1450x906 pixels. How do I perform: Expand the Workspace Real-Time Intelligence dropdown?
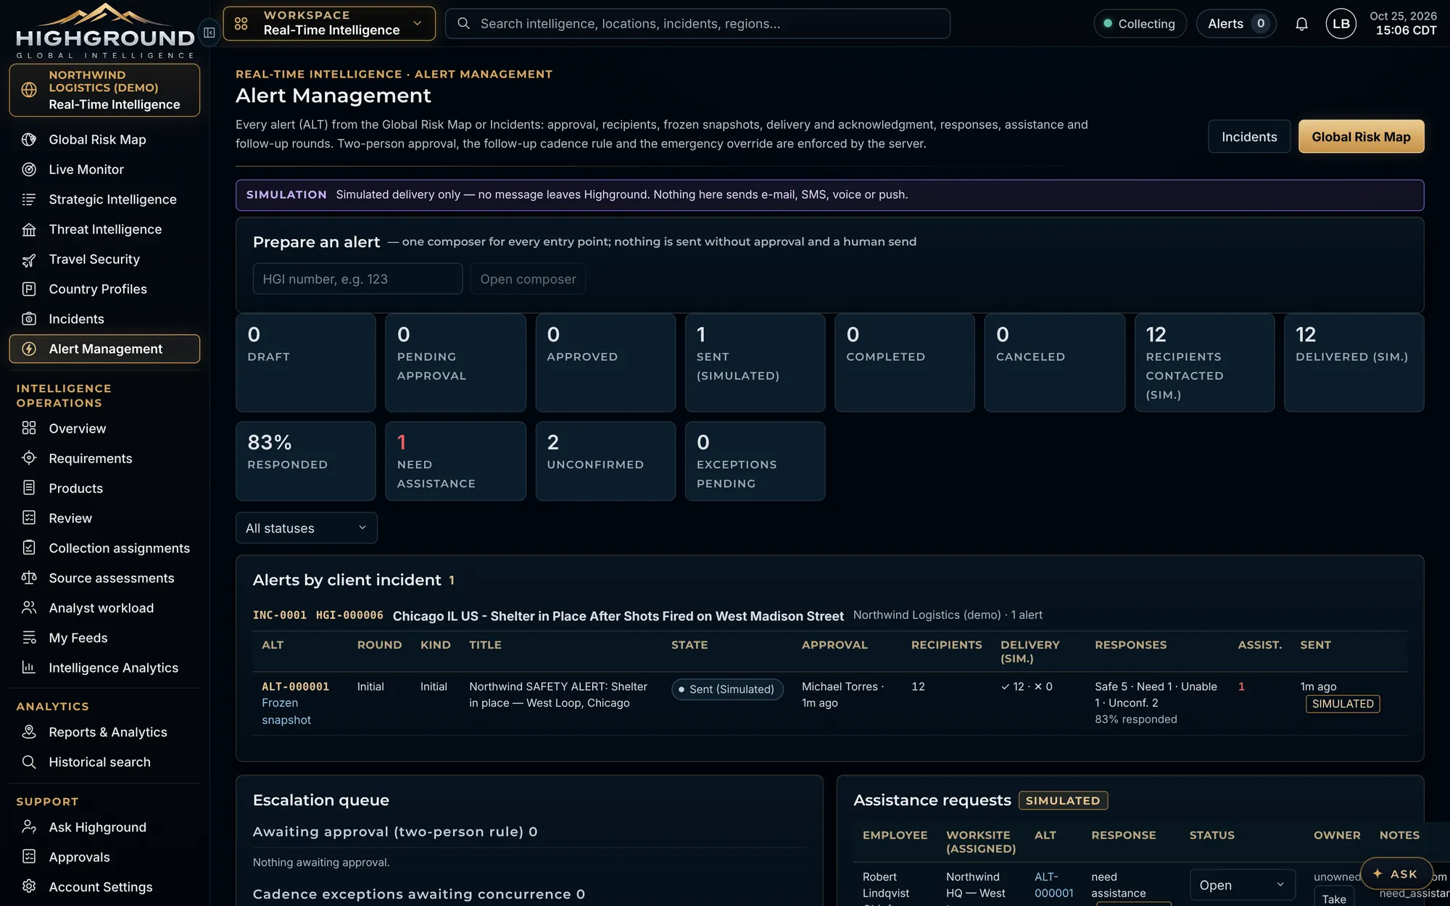pyautogui.click(x=329, y=23)
